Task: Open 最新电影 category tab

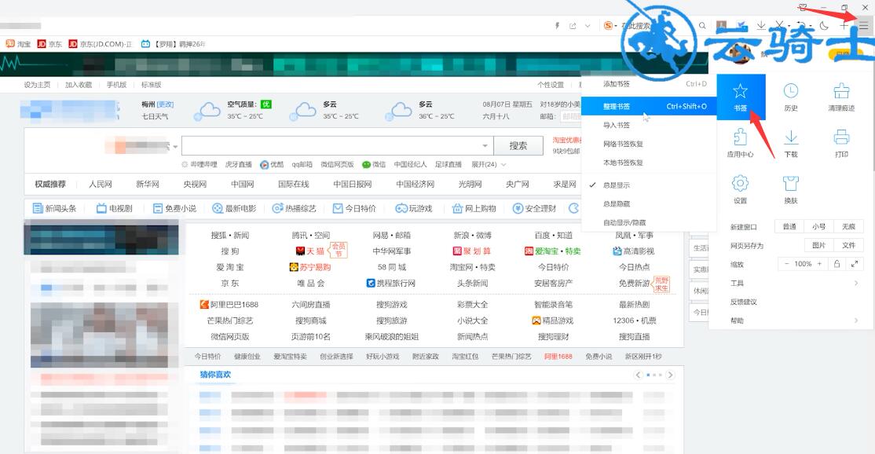Action: (234, 209)
